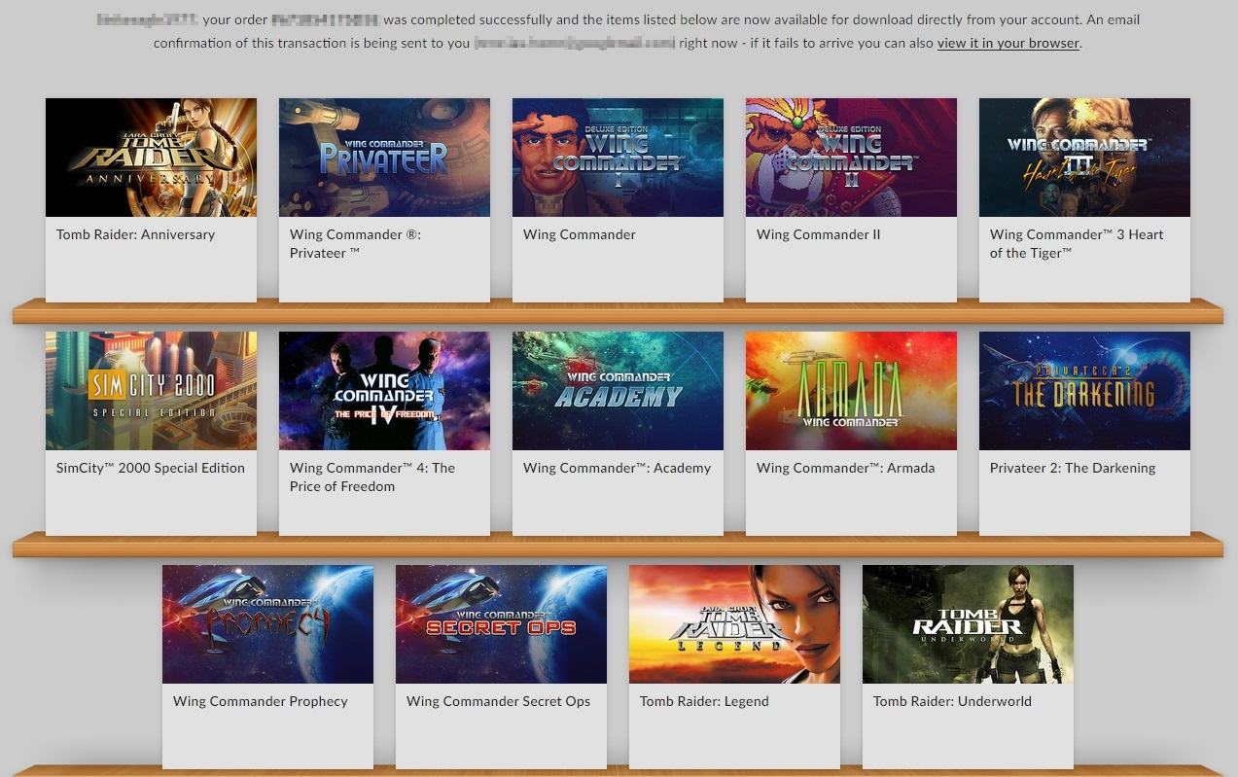Select the Wing Commander IV cover image
Screen dimensions: 1238x777
pos(384,391)
